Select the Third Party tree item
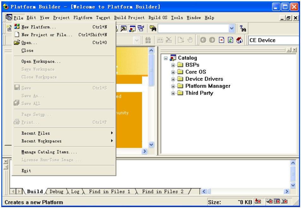301x208 pixels. point(199,93)
